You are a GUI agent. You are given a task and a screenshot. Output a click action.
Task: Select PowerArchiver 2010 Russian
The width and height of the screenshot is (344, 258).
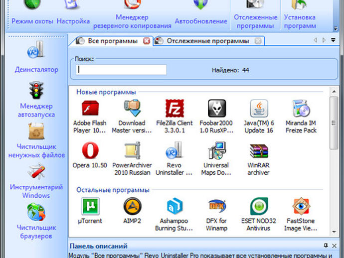coord(132,159)
